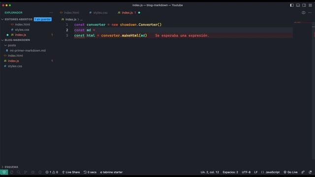Viewport: 315px width, 177px height.
Task: Click the problem count on index.js tree row
Action: tap(52, 61)
